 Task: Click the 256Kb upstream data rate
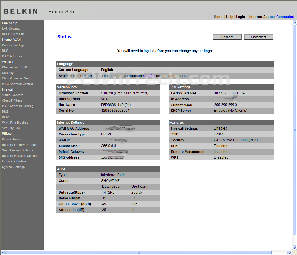(x=137, y=192)
